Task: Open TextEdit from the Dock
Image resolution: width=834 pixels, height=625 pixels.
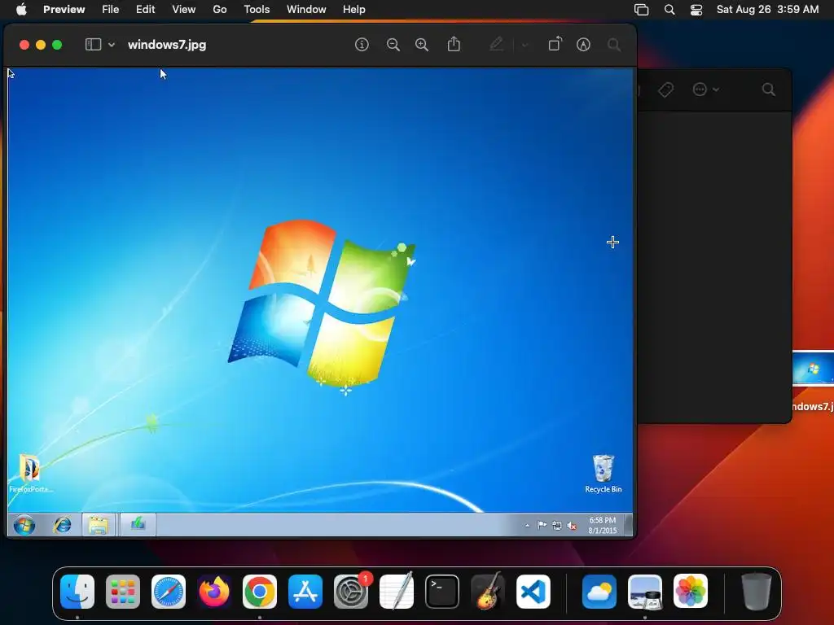Action: click(x=397, y=592)
